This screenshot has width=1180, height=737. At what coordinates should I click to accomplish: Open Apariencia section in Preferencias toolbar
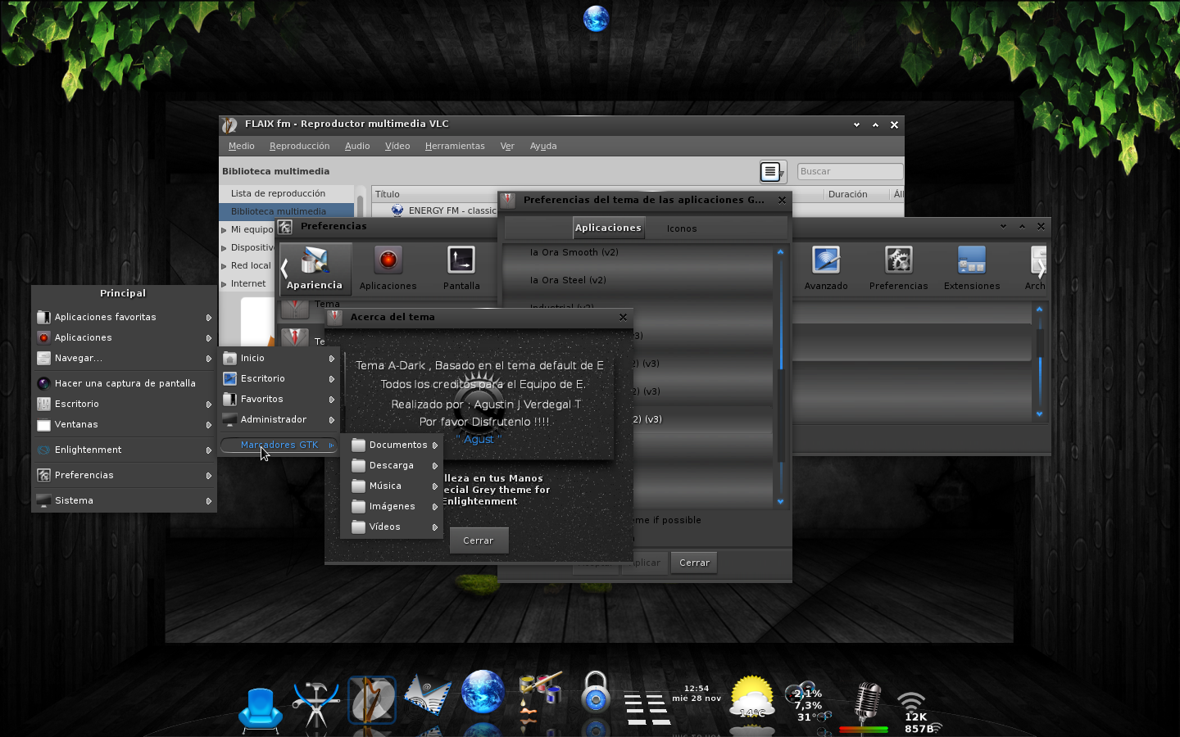click(x=315, y=269)
